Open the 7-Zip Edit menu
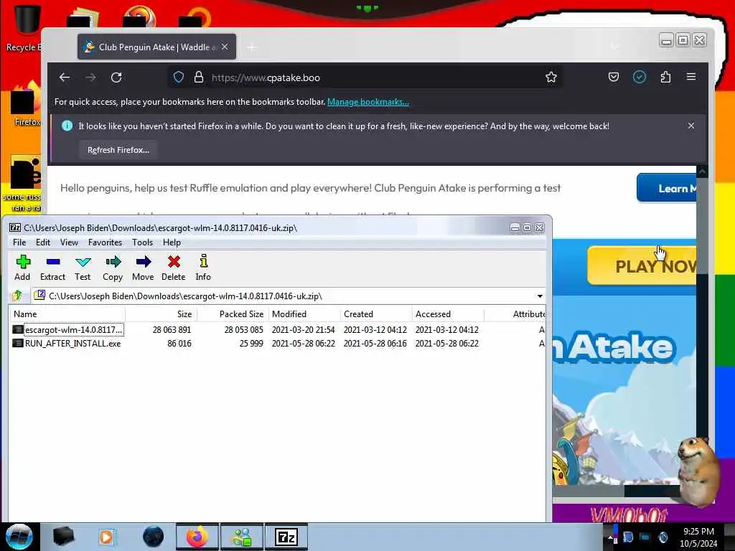This screenshot has width=735, height=551. pyautogui.click(x=42, y=242)
